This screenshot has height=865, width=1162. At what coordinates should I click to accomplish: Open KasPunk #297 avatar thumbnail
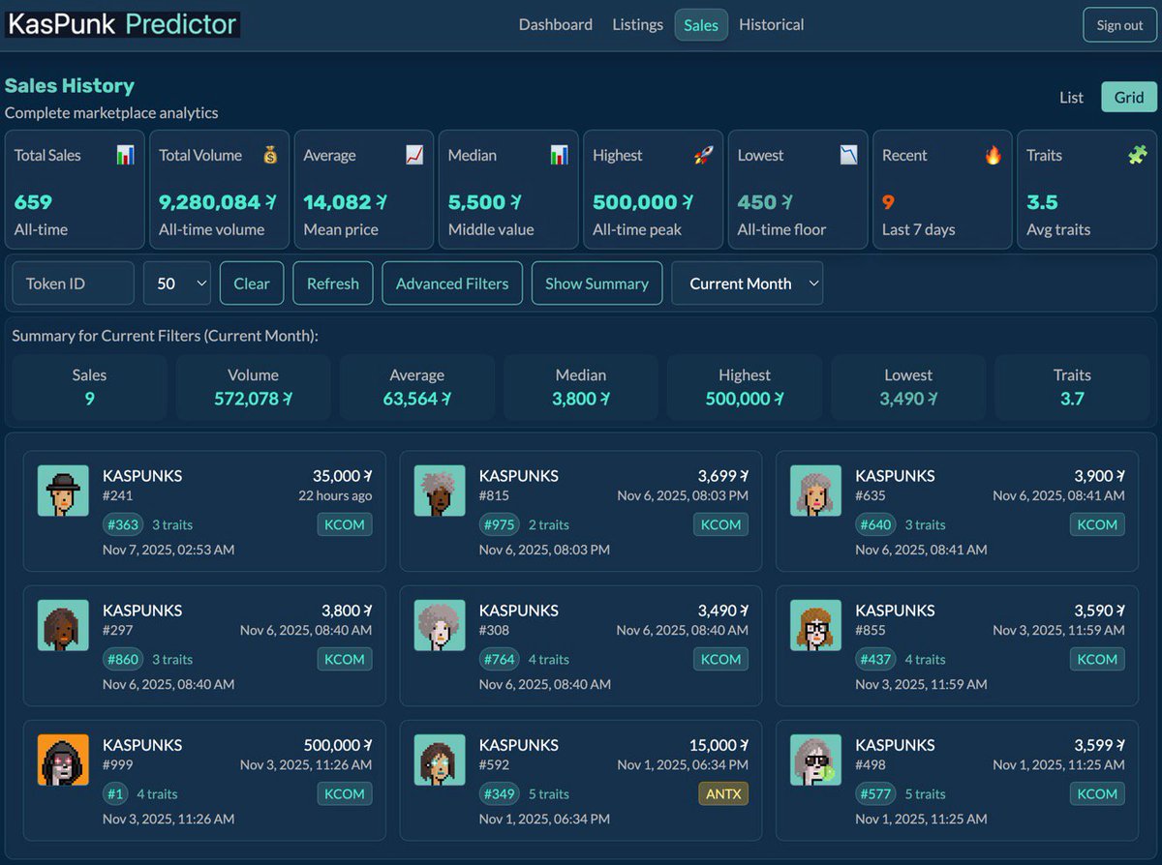click(x=63, y=625)
